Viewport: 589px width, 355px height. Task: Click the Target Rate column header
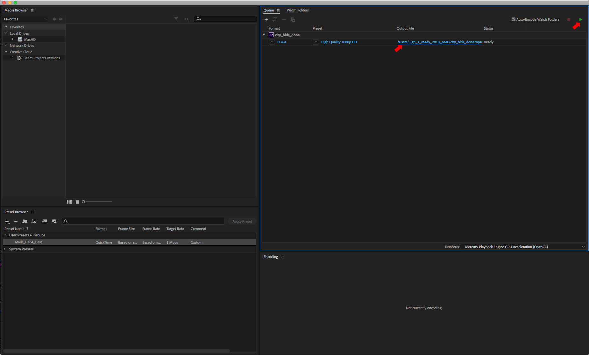tap(175, 229)
